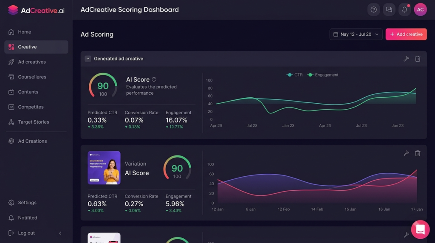Open the Variation ad thumbnail image

(x=104, y=167)
